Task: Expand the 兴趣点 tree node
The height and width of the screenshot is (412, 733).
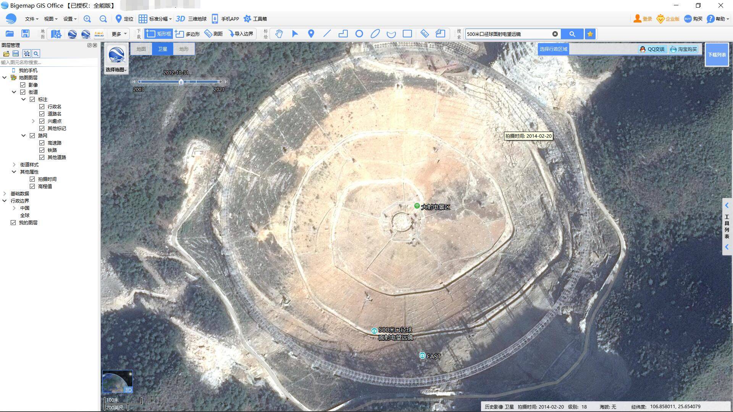Action: 33,121
